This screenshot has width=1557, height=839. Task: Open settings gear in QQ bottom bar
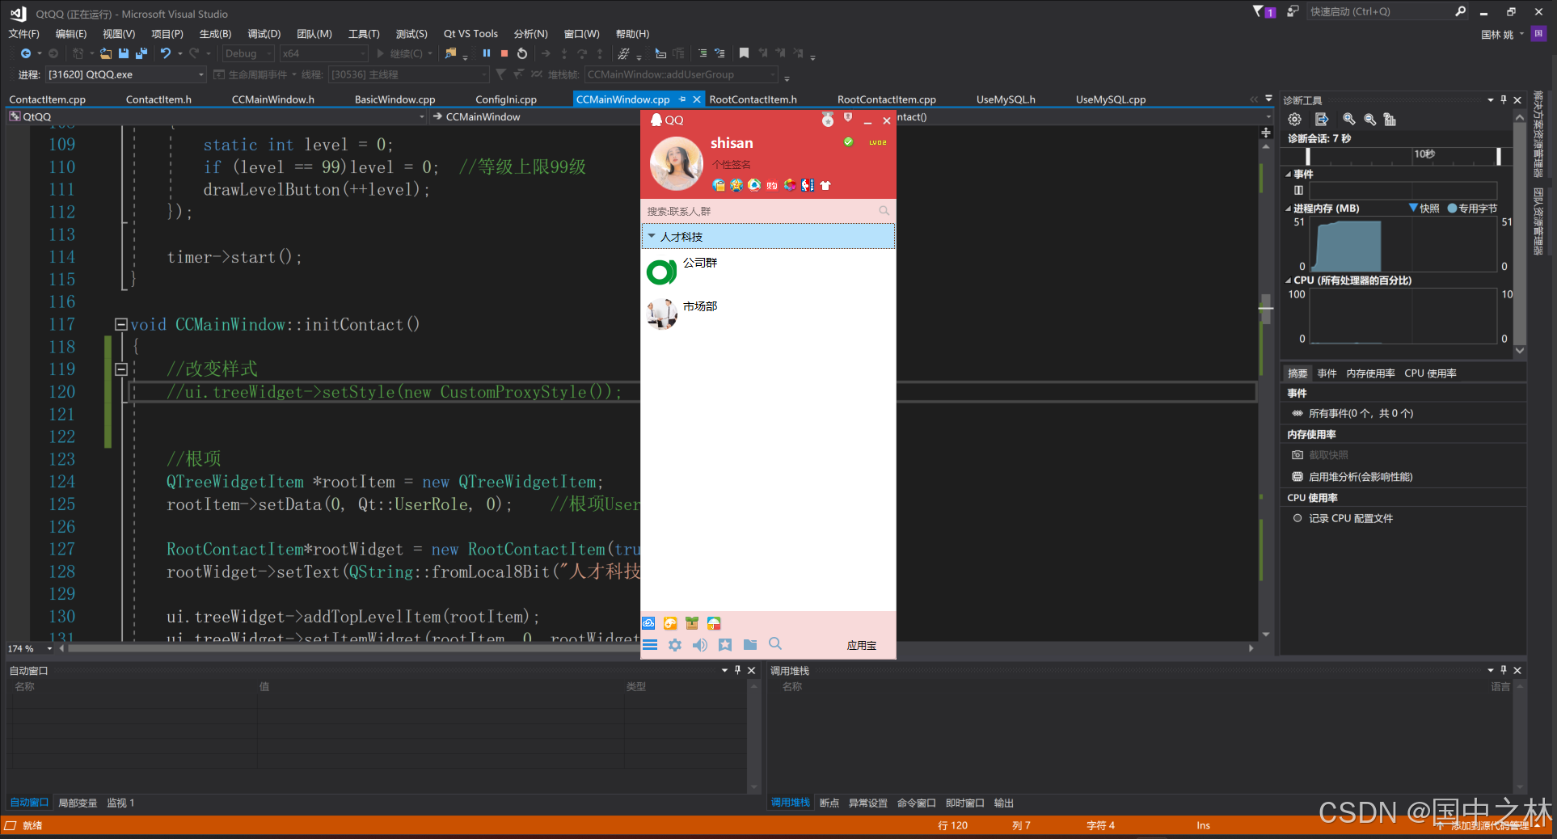(675, 645)
